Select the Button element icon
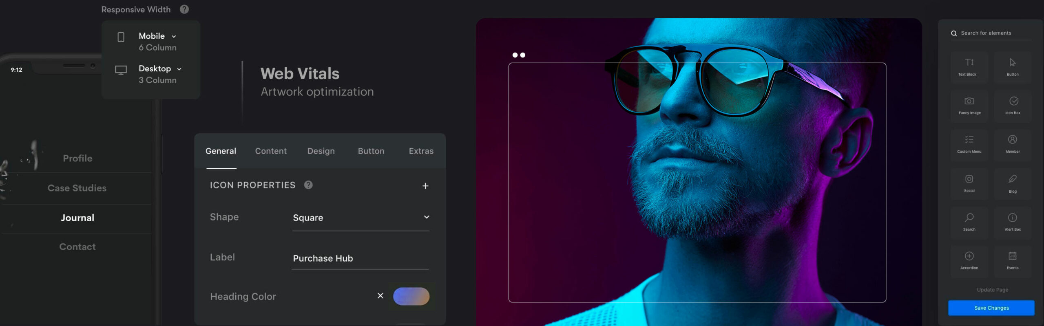 click(1013, 62)
